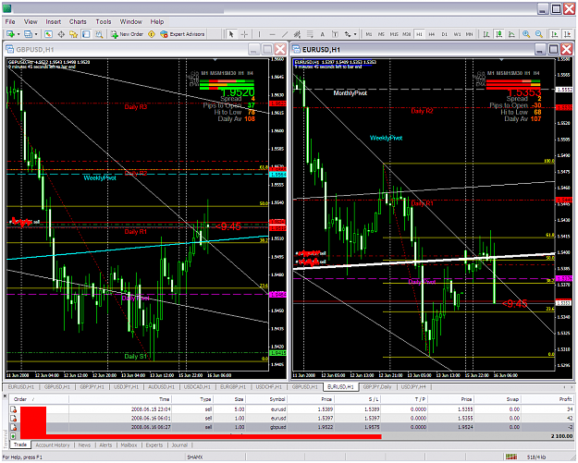Image resolution: width=578 pixels, height=463 pixels.
Task: Switch to the AUDUSD,H1 chart tab
Action: (161, 387)
